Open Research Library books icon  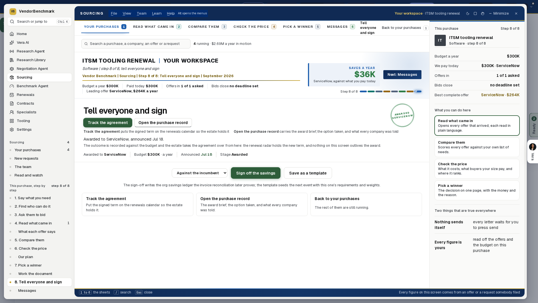point(12,60)
